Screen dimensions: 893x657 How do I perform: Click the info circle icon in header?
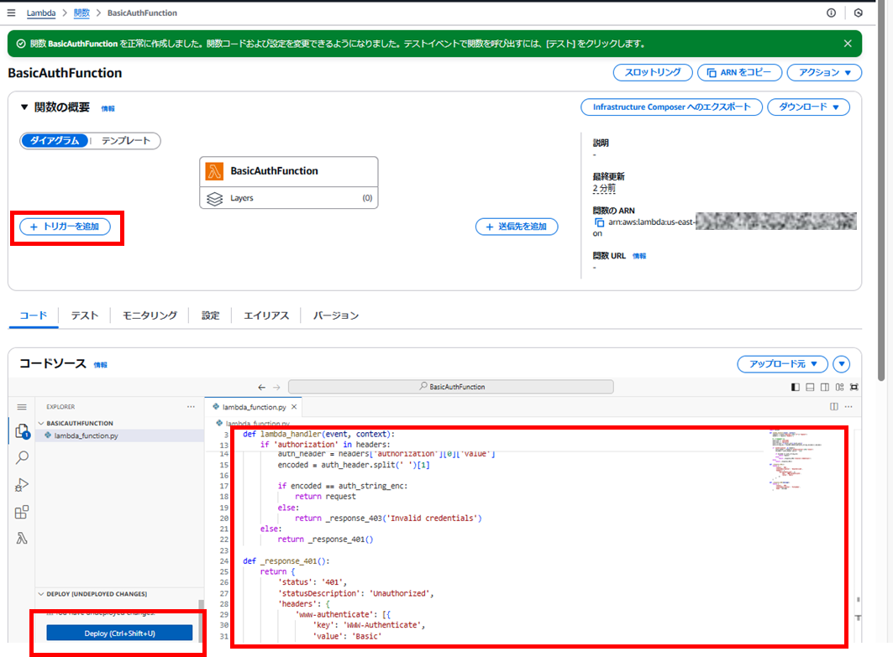tap(831, 13)
